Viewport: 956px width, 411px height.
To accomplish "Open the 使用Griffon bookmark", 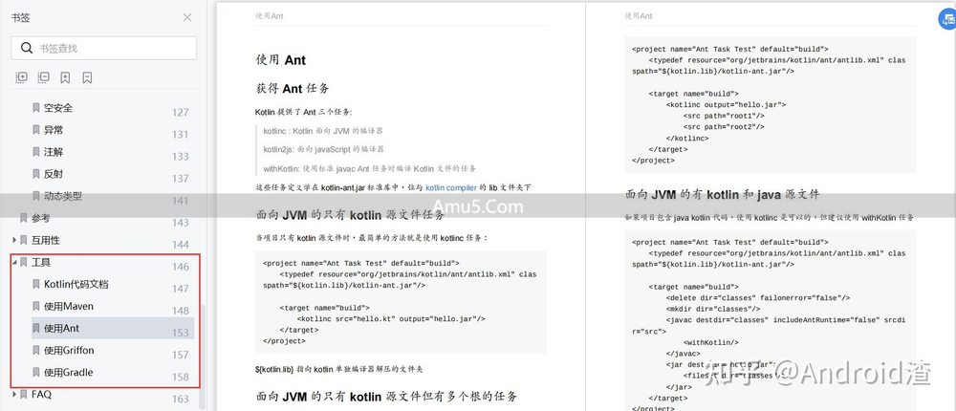I will click(69, 350).
